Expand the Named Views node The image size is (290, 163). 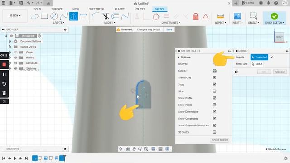10,47
